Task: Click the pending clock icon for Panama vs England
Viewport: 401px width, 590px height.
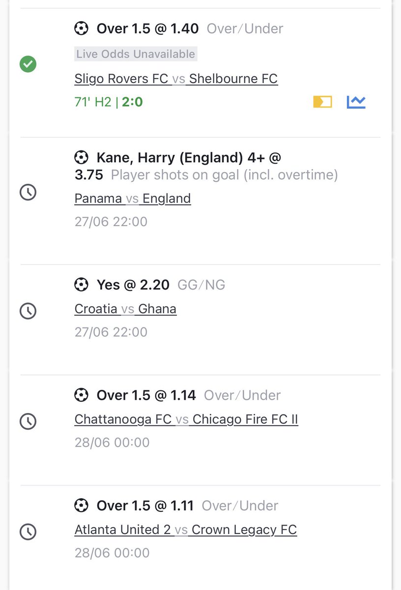Action: click(28, 192)
